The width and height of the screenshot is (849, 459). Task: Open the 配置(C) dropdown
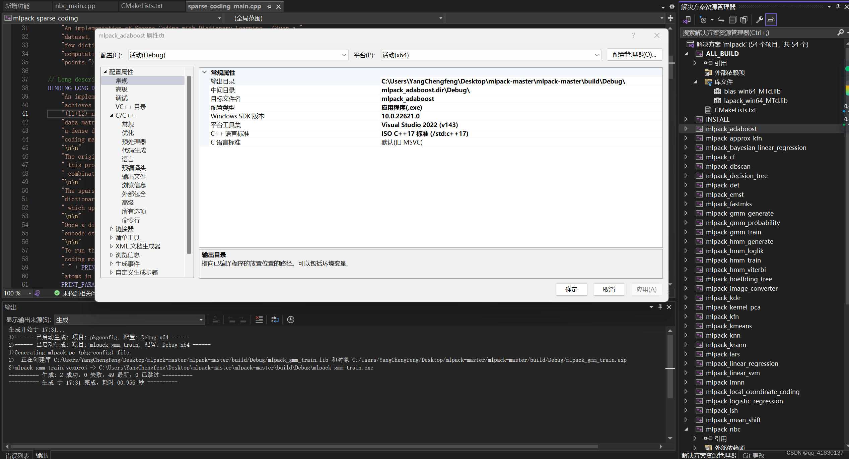coord(344,55)
